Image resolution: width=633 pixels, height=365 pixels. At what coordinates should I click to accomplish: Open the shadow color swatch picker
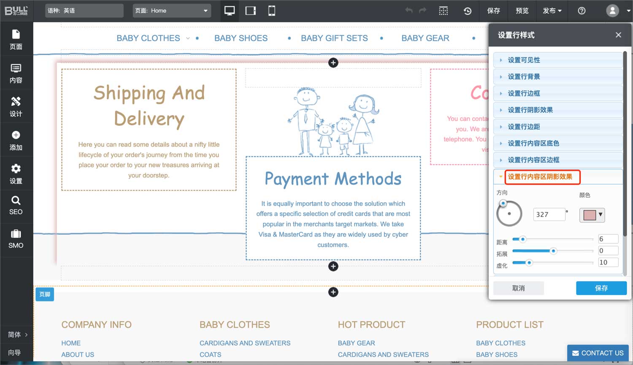592,215
